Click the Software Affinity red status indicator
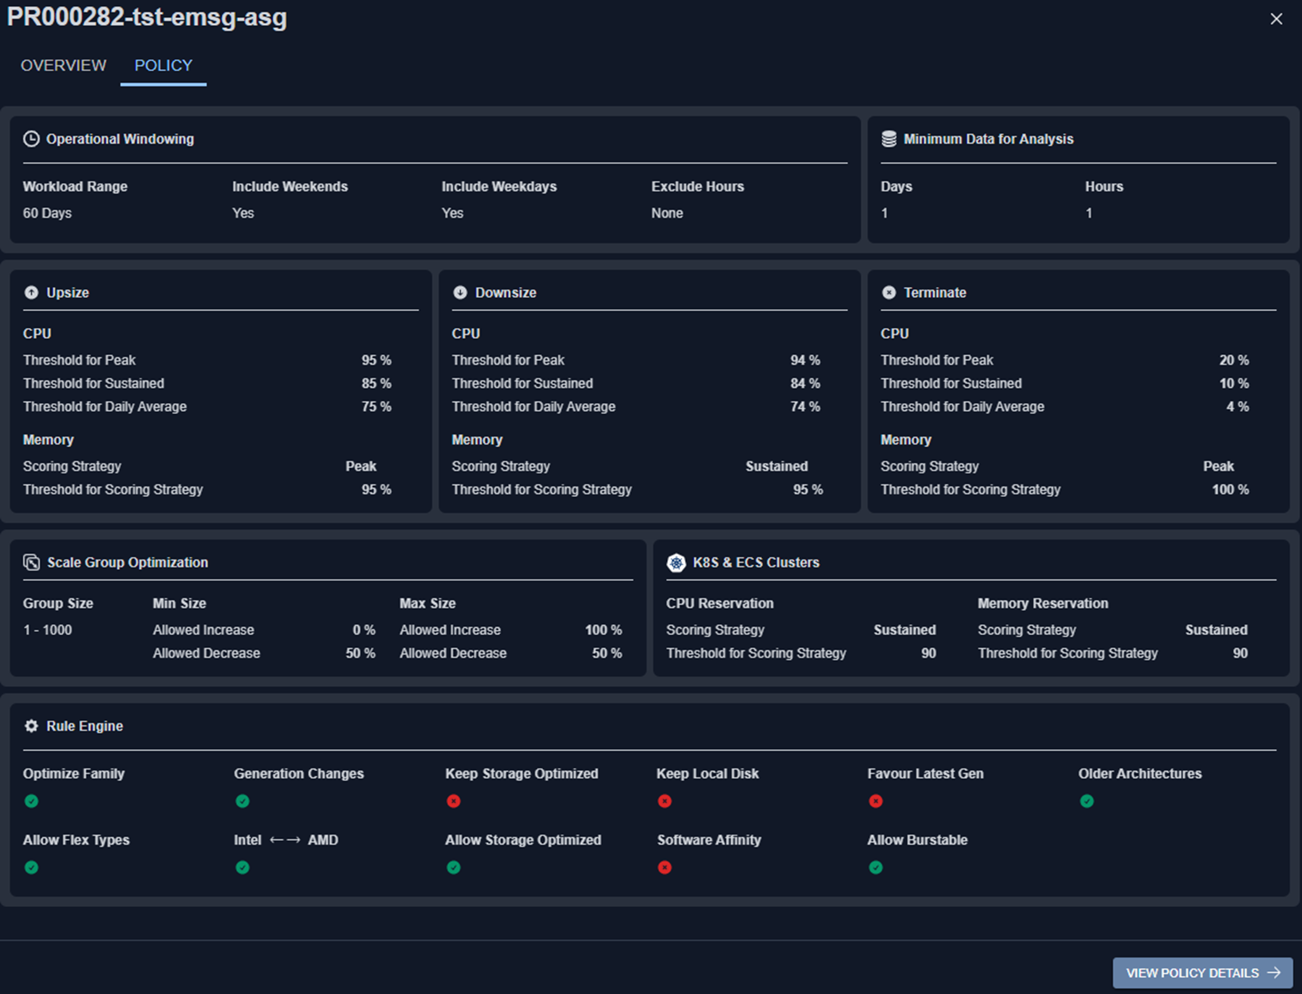 [x=664, y=867]
